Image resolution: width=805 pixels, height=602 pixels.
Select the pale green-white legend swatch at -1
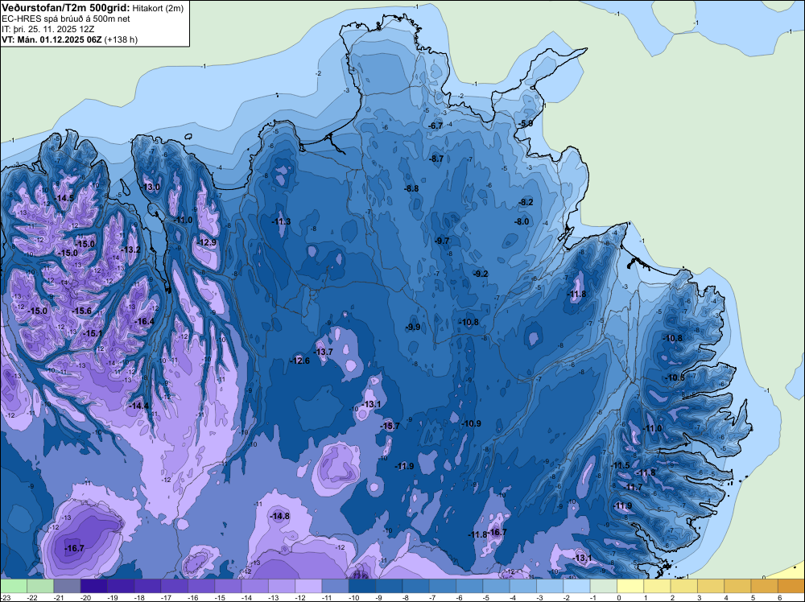click(x=603, y=586)
